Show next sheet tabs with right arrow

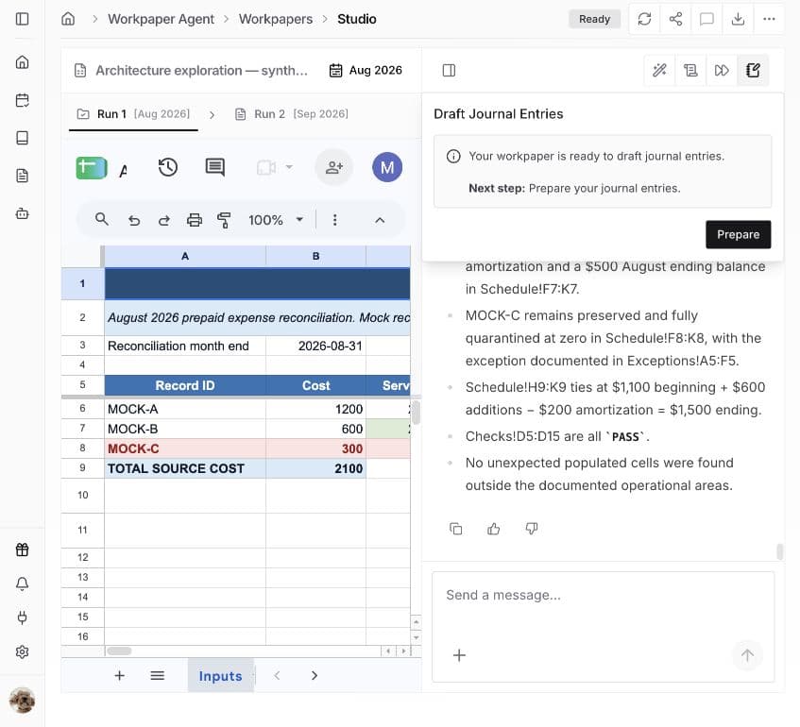tap(315, 676)
